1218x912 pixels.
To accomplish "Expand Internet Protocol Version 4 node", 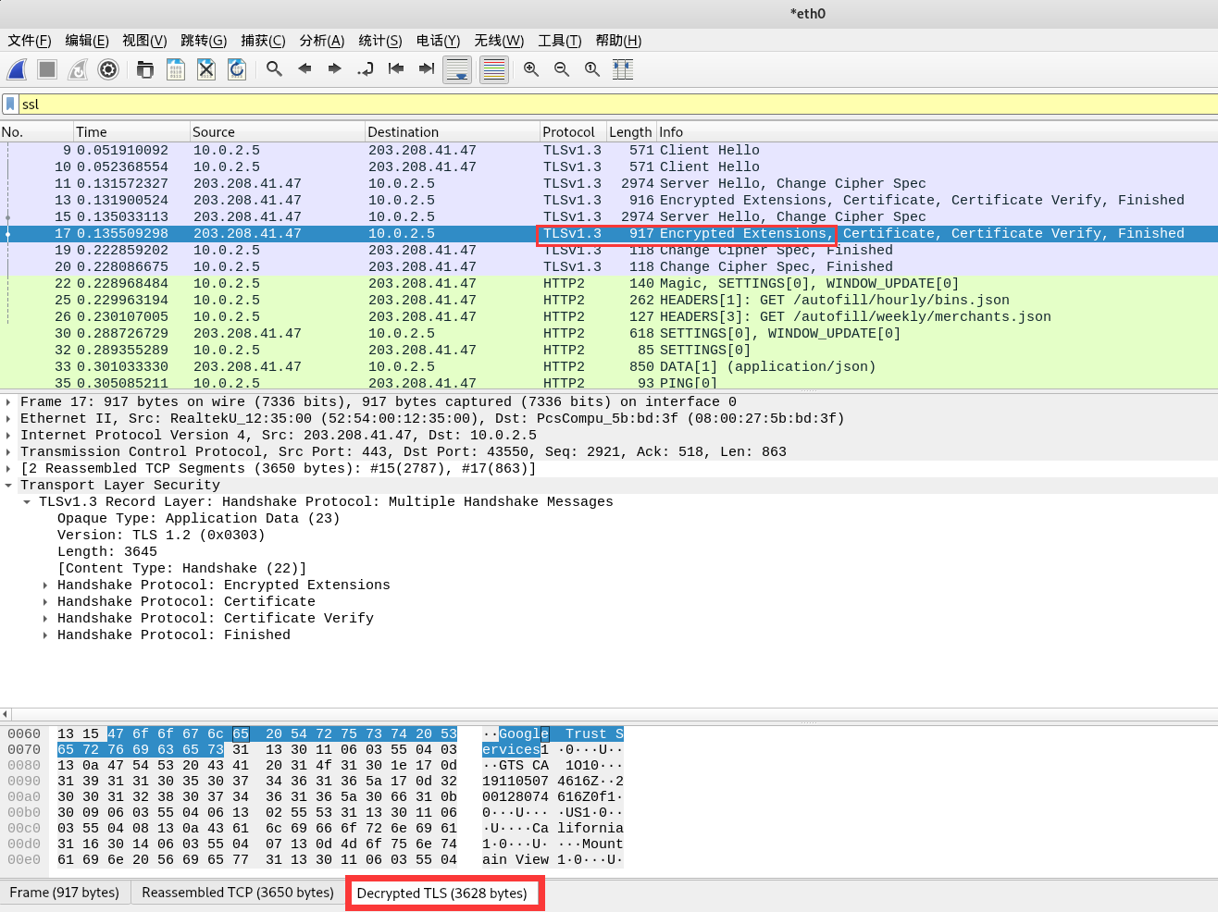I will click(x=8, y=436).
